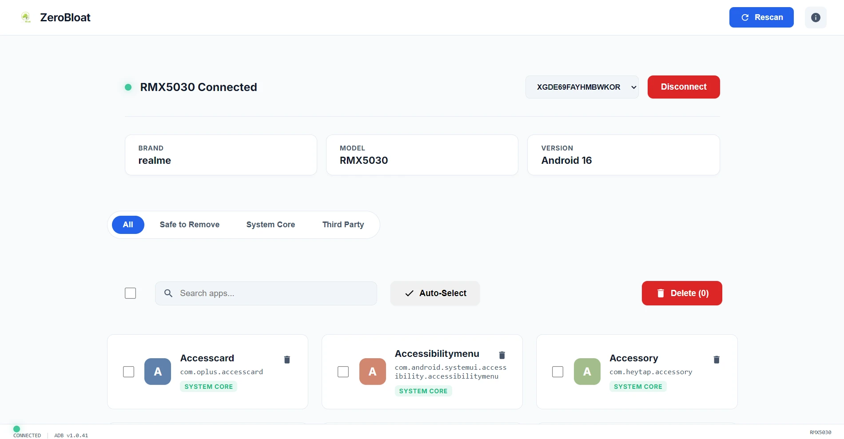Click com.heytap.accessory package name
844x439 pixels.
tap(651, 372)
